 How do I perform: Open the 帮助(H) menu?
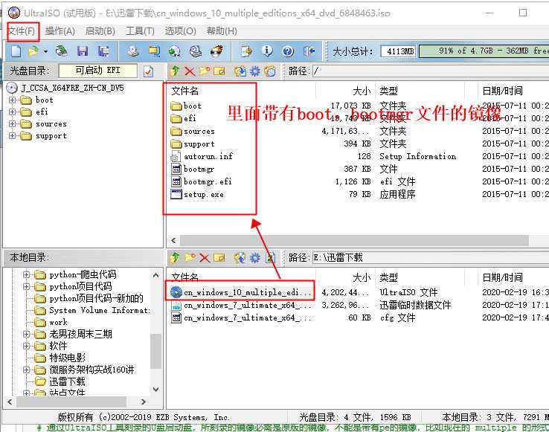(x=222, y=31)
